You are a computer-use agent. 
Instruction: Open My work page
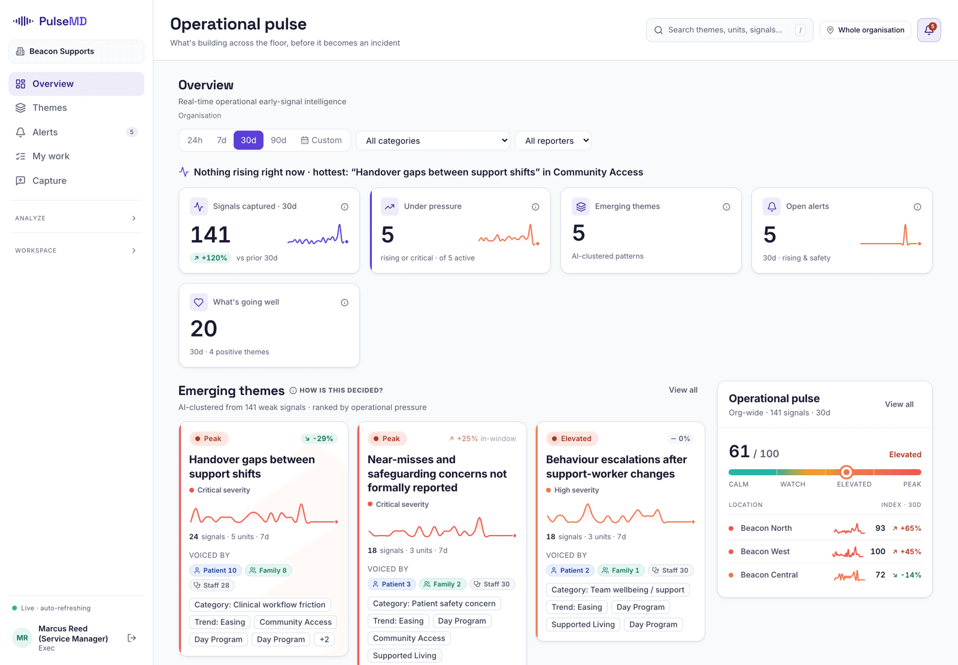click(76, 156)
